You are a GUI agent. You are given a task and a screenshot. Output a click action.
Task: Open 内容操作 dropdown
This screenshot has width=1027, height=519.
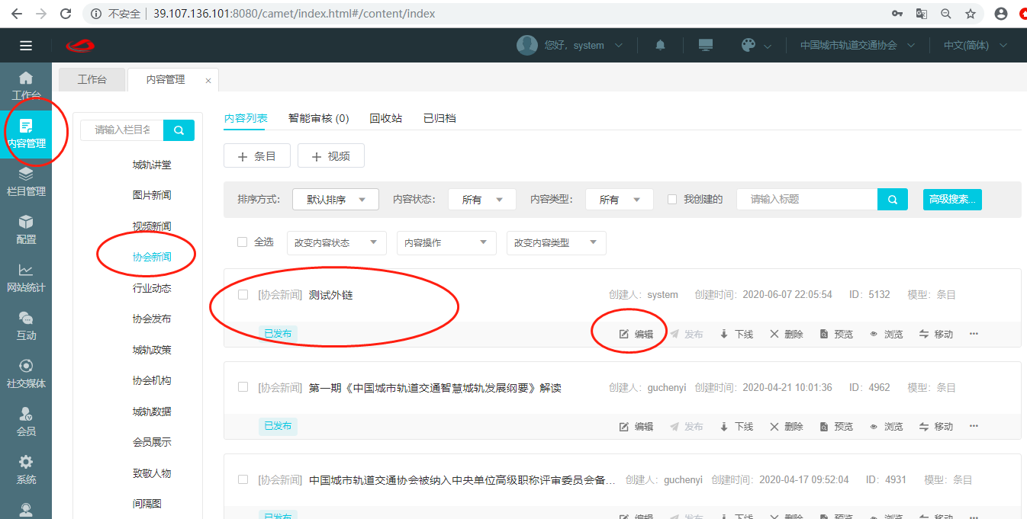click(446, 242)
